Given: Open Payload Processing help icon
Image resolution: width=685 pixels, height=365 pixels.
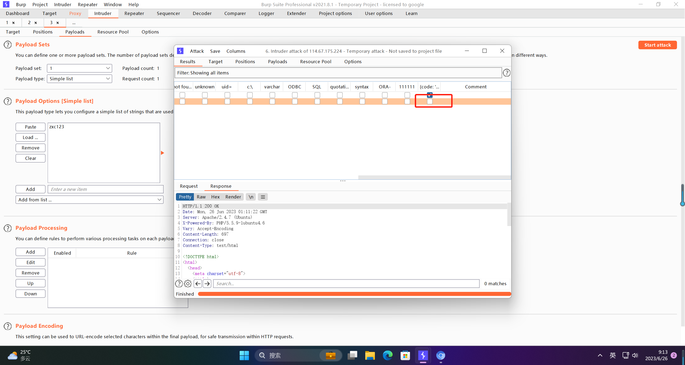Looking at the screenshot, I should (x=8, y=228).
